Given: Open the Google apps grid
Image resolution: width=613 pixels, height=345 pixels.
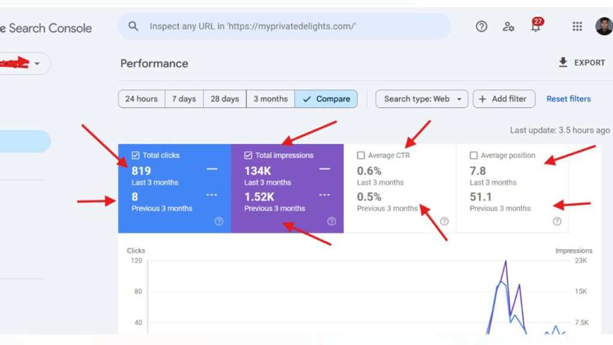Looking at the screenshot, I should pos(576,26).
